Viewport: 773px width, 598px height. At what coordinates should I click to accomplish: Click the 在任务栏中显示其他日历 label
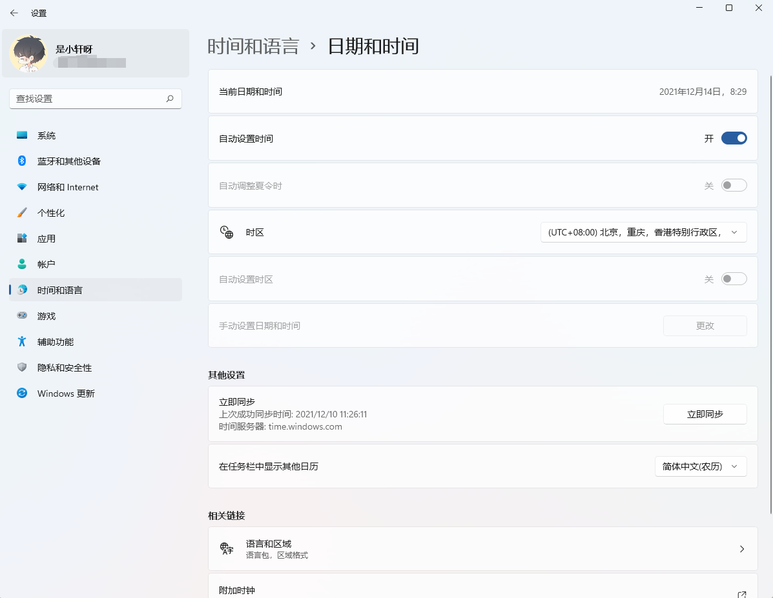(x=269, y=466)
